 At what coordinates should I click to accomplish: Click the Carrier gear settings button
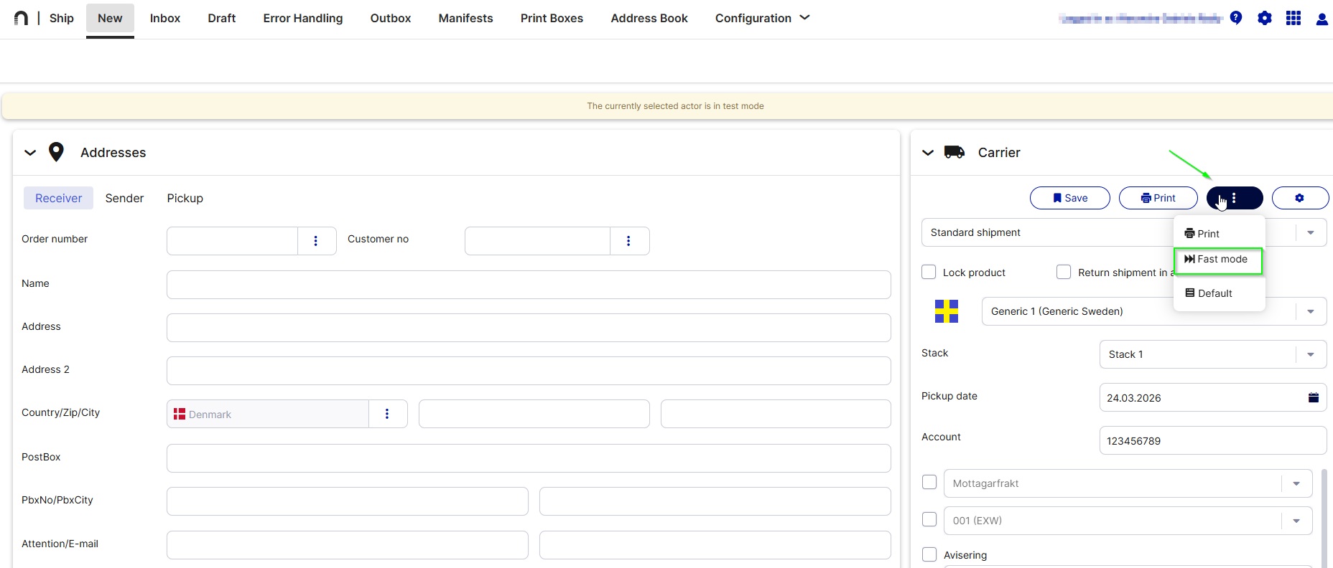[1299, 198]
